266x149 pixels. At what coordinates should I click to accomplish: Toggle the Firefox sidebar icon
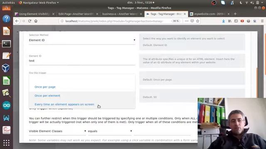236,21
